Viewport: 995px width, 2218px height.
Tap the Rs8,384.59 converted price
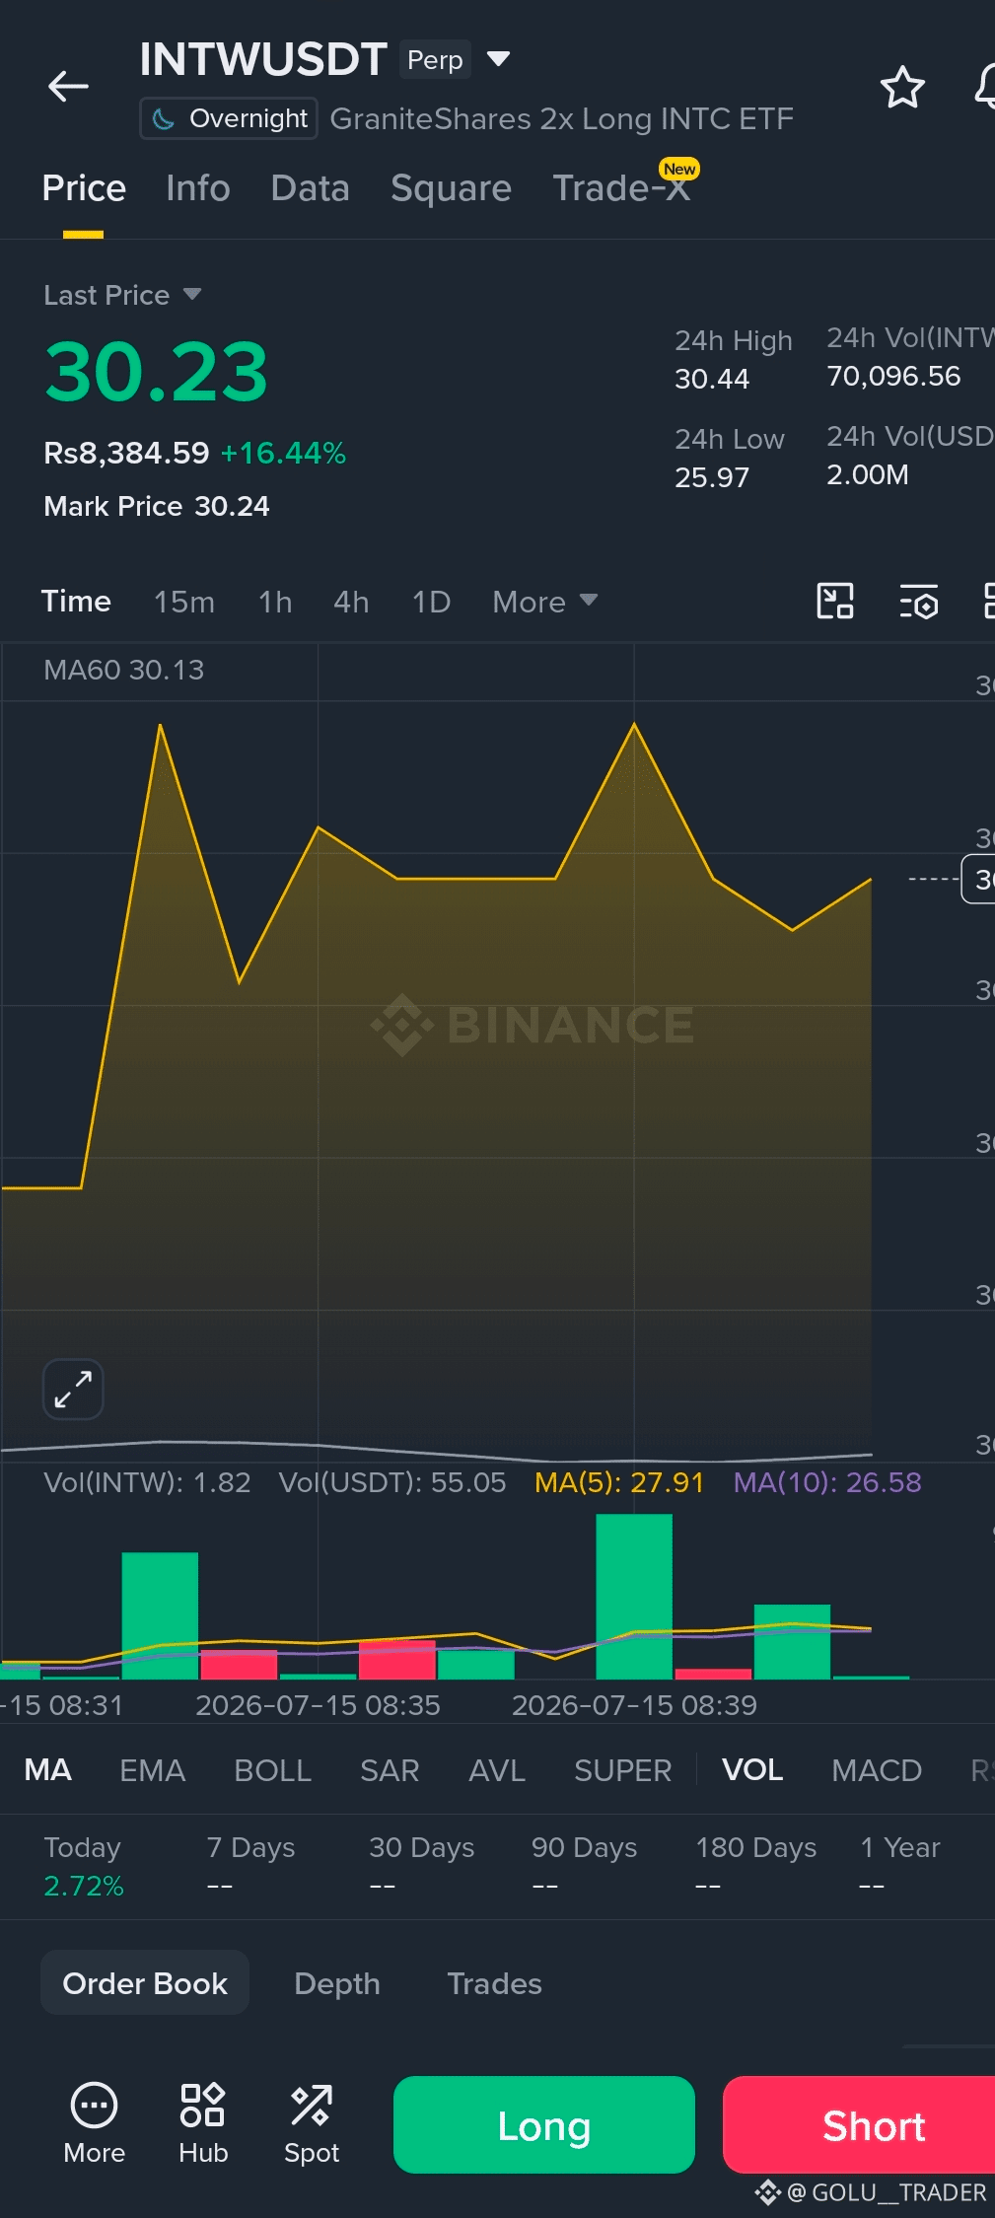(x=126, y=453)
